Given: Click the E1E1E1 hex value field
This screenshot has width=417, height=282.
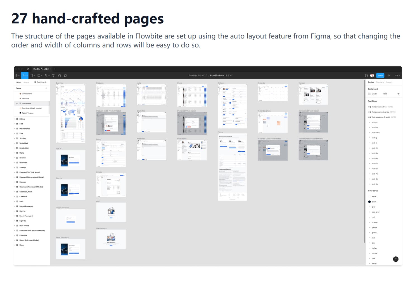Looking at the screenshot, I should point(374,94).
